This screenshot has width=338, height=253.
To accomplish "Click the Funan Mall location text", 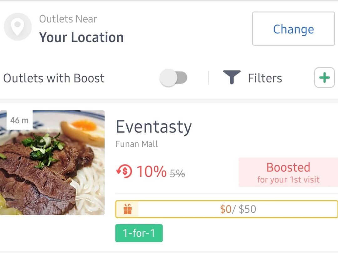I will [137, 144].
